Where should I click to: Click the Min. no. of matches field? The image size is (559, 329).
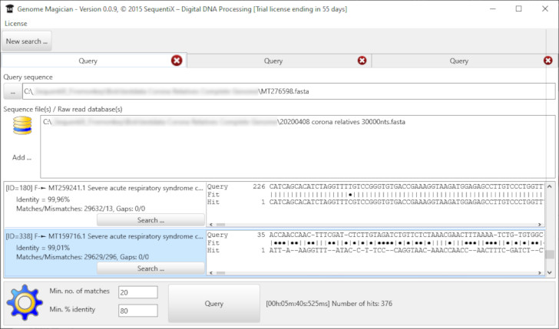coord(138,292)
